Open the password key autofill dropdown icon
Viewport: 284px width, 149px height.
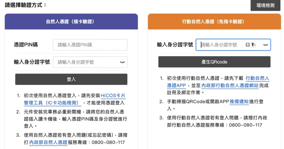click(x=254, y=45)
